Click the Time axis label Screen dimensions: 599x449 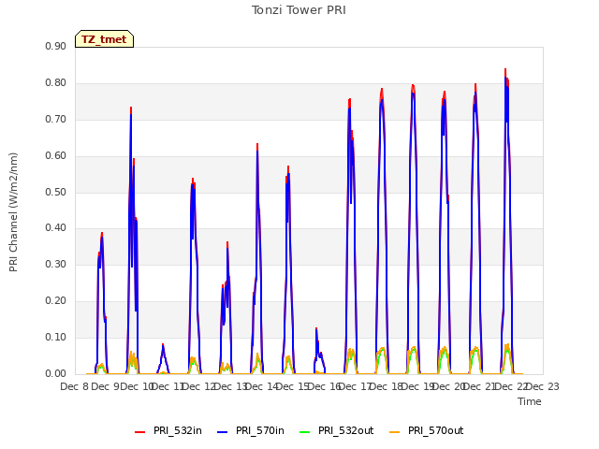[x=530, y=401]
